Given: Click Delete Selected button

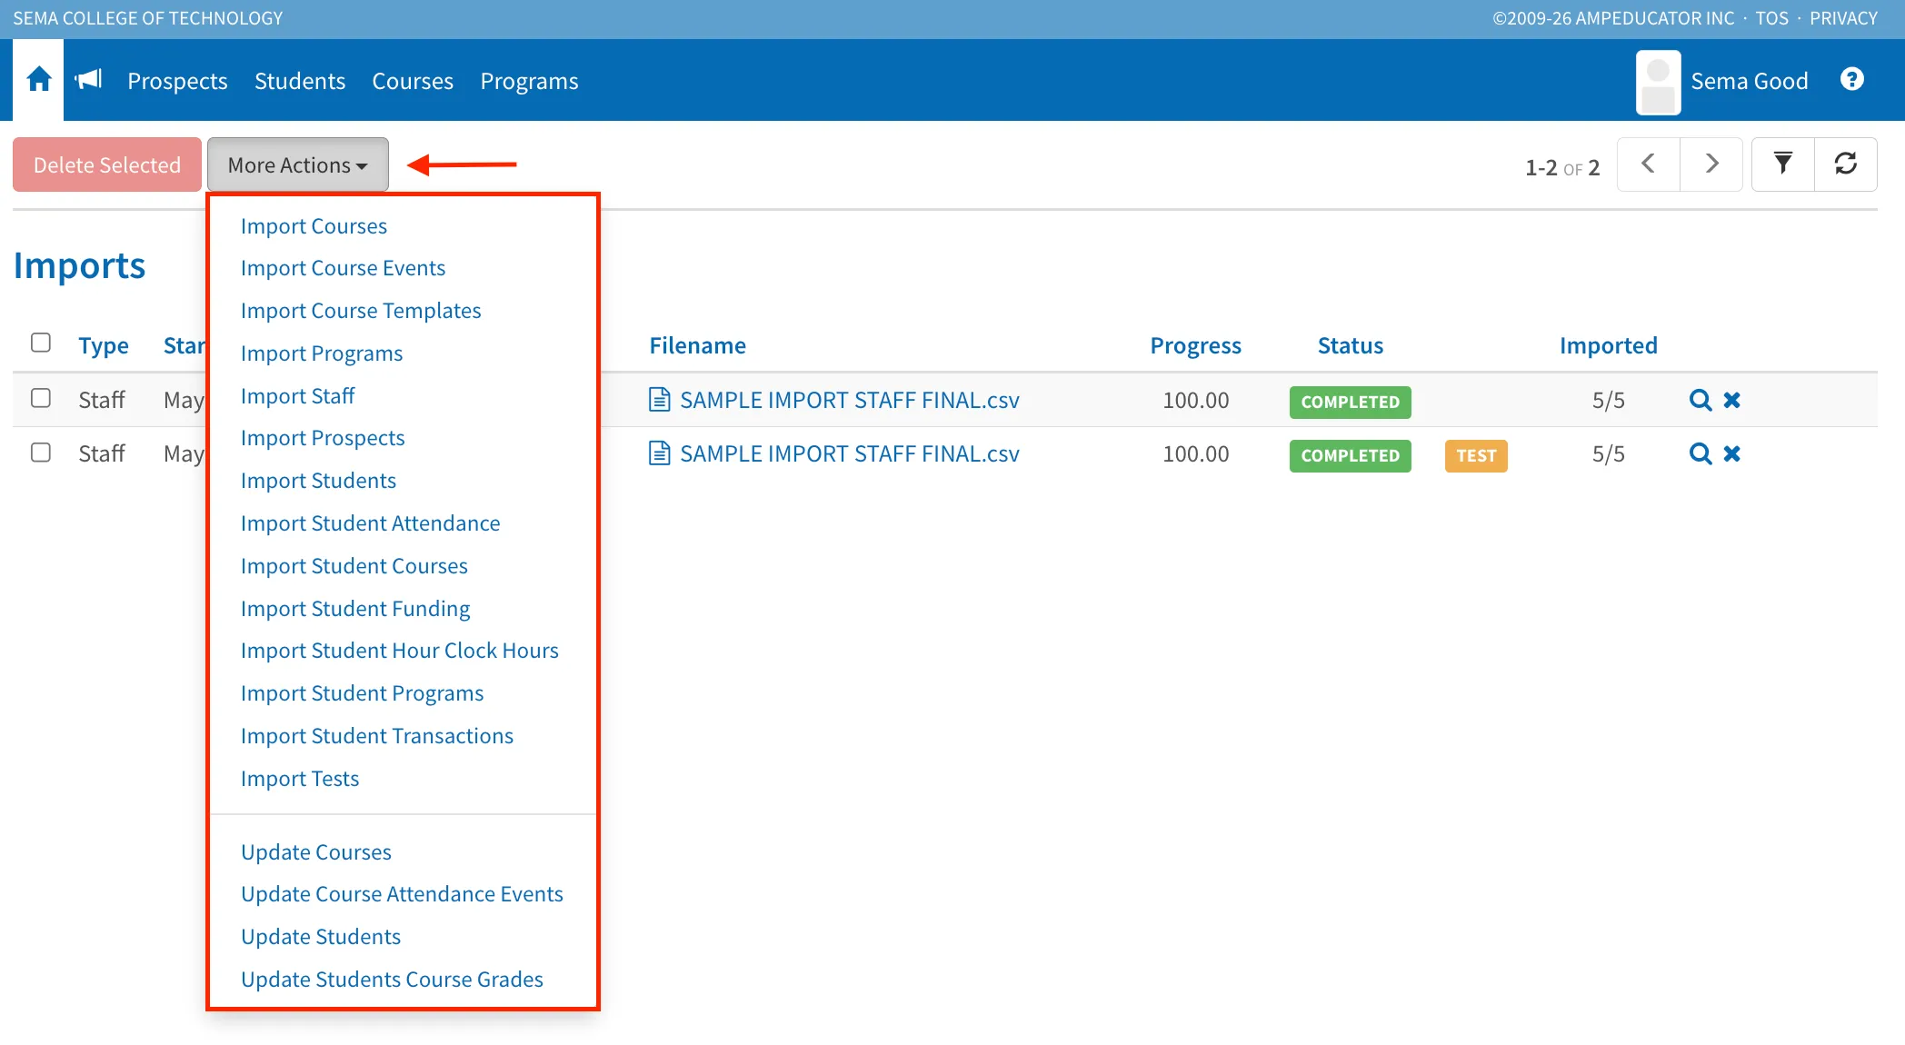Looking at the screenshot, I should [107, 164].
